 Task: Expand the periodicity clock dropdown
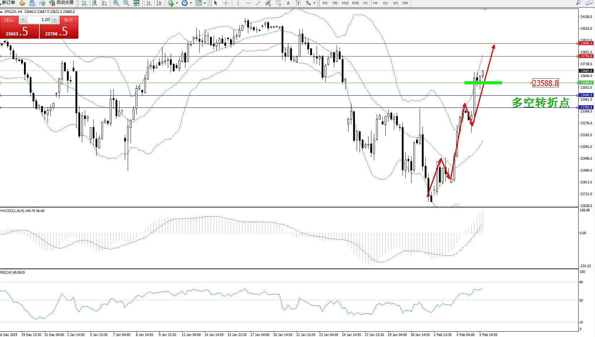pos(191,3)
